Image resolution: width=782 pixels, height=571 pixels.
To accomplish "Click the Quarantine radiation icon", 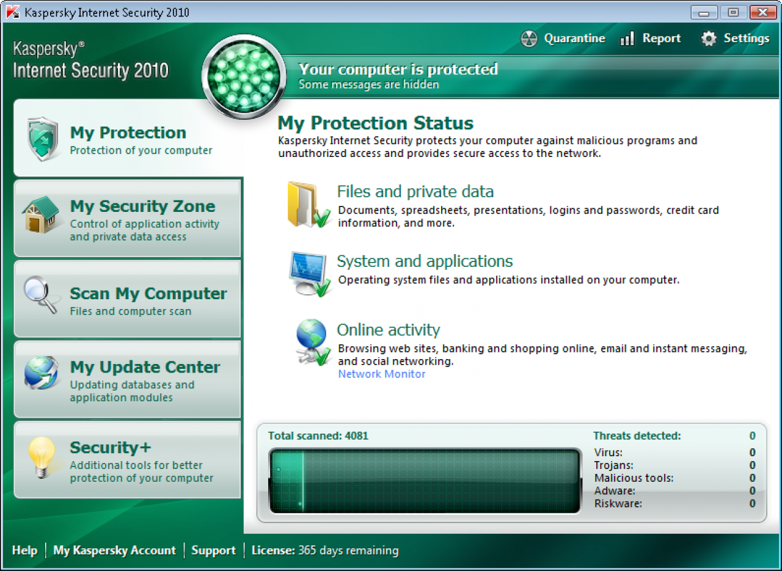I will click(x=528, y=39).
